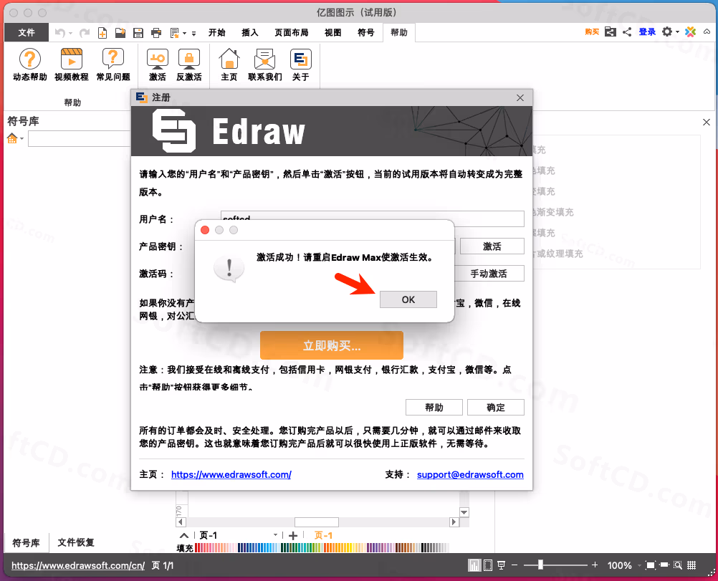Open the zoom percentage dropdown arrow

(x=640, y=566)
